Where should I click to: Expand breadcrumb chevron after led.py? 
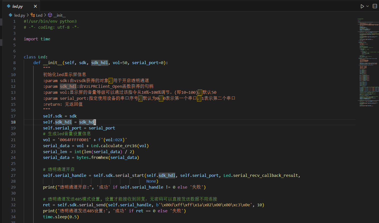[28, 15]
